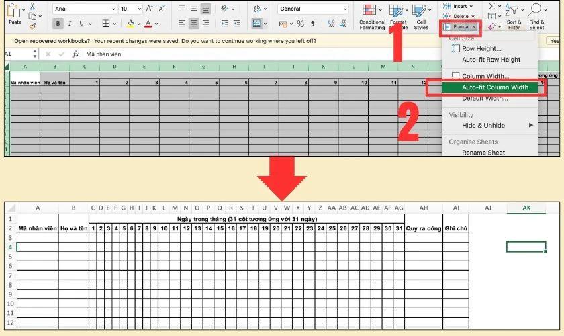Click the Cell Styles icon
This screenshot has height=336, width=564.
click(419, 10)
